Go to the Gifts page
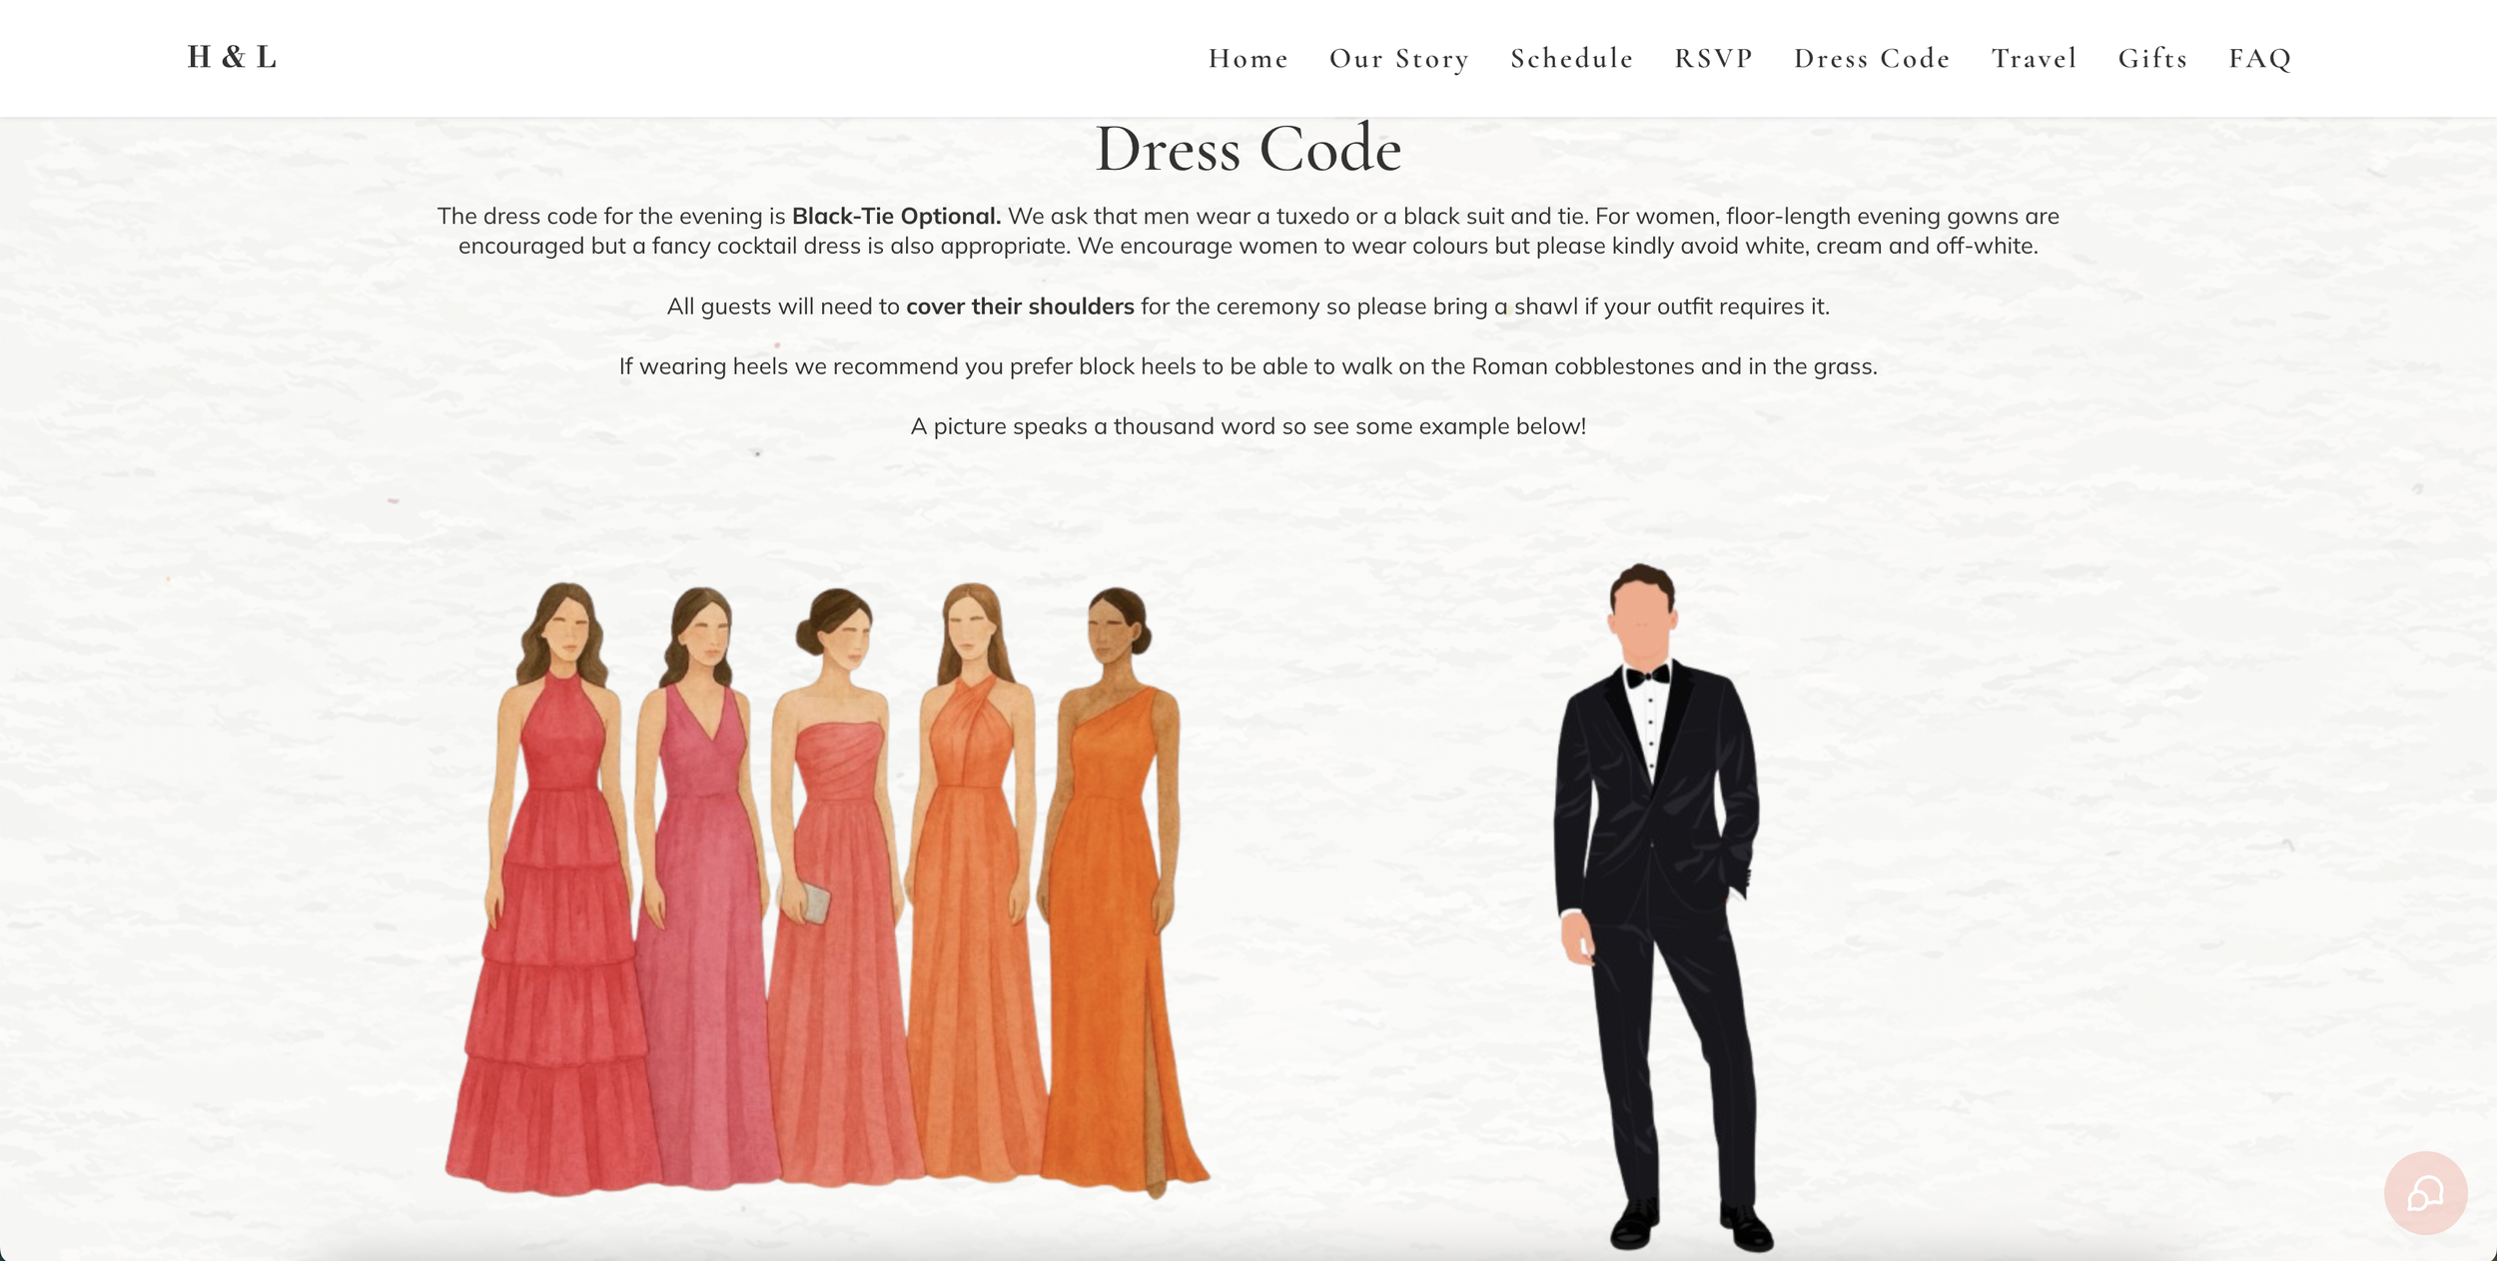Image resolution: width=2497 pixels, height=1261 pixels. coord(2152,59)
